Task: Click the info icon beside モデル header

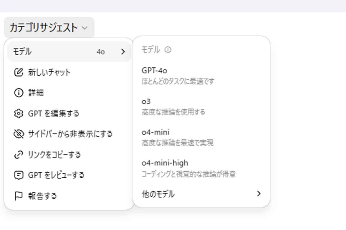Action: (x=168, y=50)
